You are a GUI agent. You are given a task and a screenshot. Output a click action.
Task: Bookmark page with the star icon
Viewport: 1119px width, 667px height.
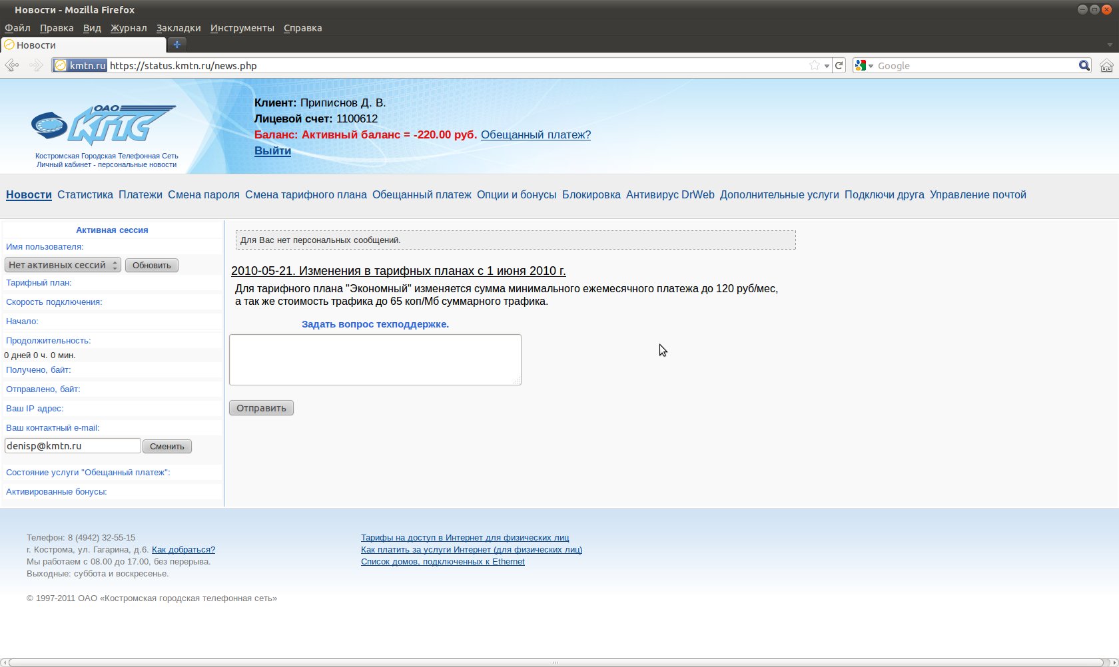click(814, 65)
